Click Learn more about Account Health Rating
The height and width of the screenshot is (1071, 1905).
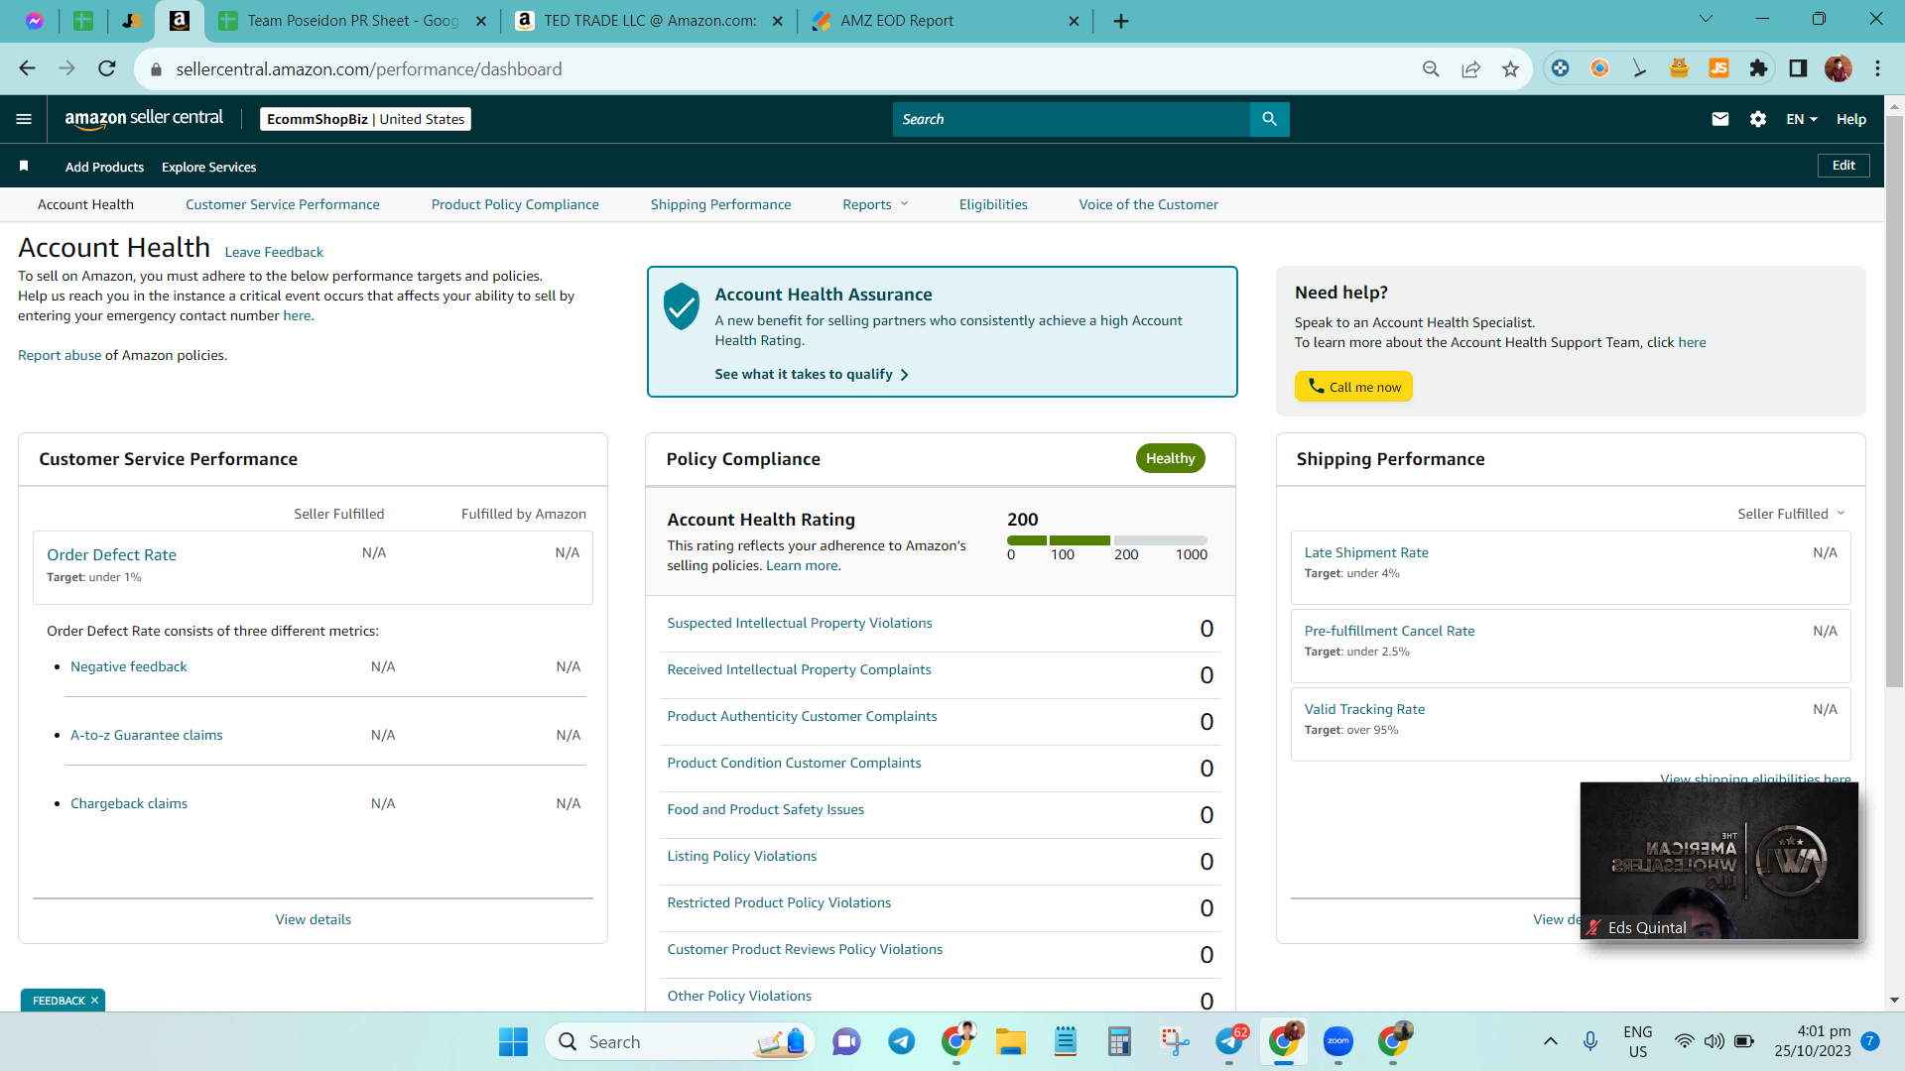(802, 565)
